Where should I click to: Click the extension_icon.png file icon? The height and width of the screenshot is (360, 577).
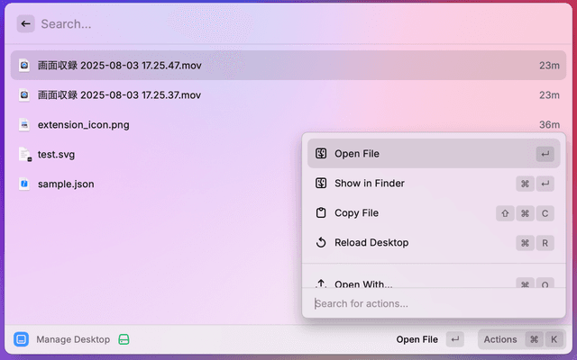pyautogui.click(x=24, y=125)
